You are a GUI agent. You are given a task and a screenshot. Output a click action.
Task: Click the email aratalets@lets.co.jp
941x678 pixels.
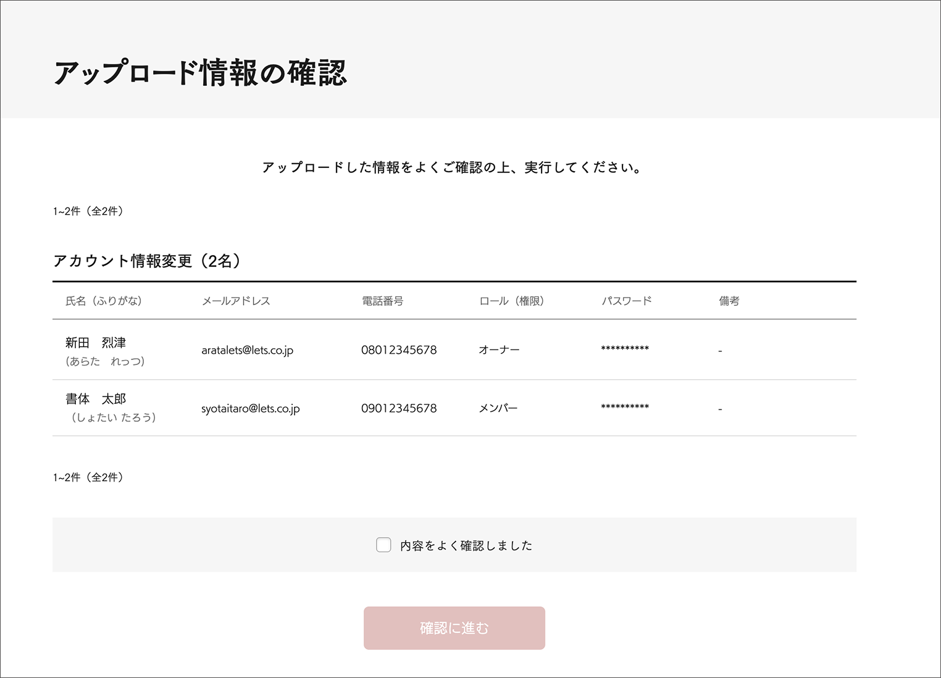pyautogui.click(x=247, y=350)
